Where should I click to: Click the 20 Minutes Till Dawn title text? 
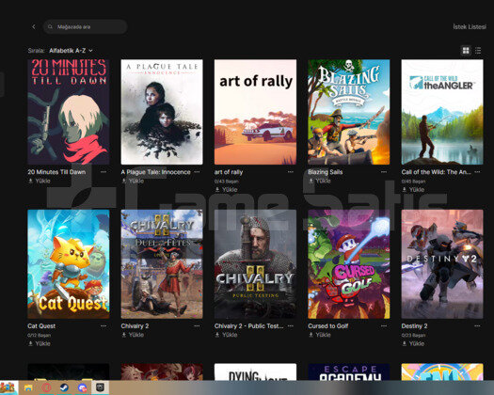pyautogui.click(x=56, y=172)
